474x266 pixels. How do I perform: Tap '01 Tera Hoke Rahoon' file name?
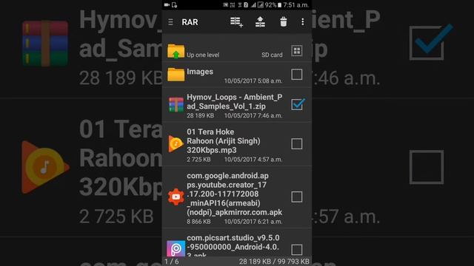click(x=224, y=141)
